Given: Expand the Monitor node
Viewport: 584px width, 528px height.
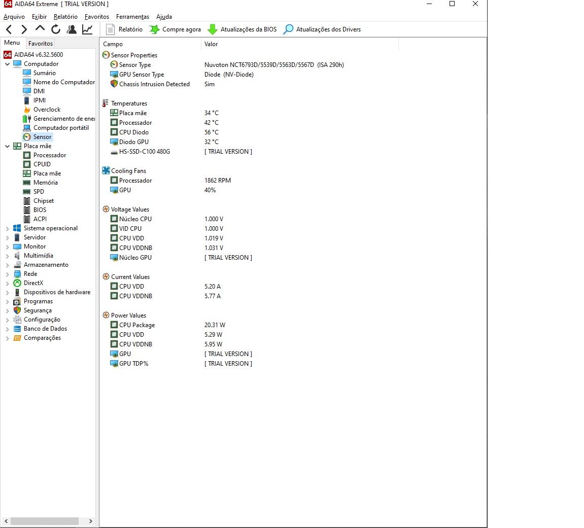Looking at the screenshot, I should [7, 247].
